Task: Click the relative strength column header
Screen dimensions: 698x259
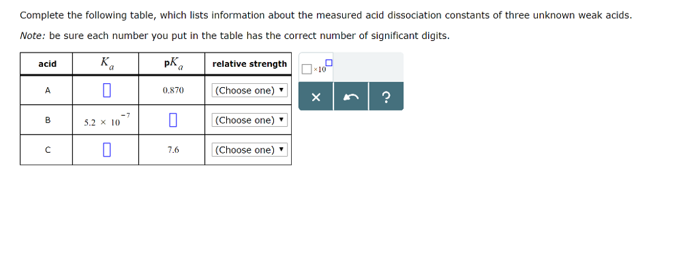Action: point(249,63)
